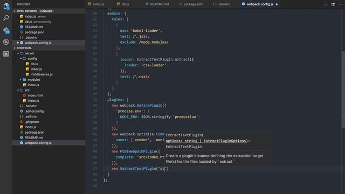Click the open changes icon in editor title
Image resolution: width=345 pixels, height=194 pixels.
coord(326,4)
